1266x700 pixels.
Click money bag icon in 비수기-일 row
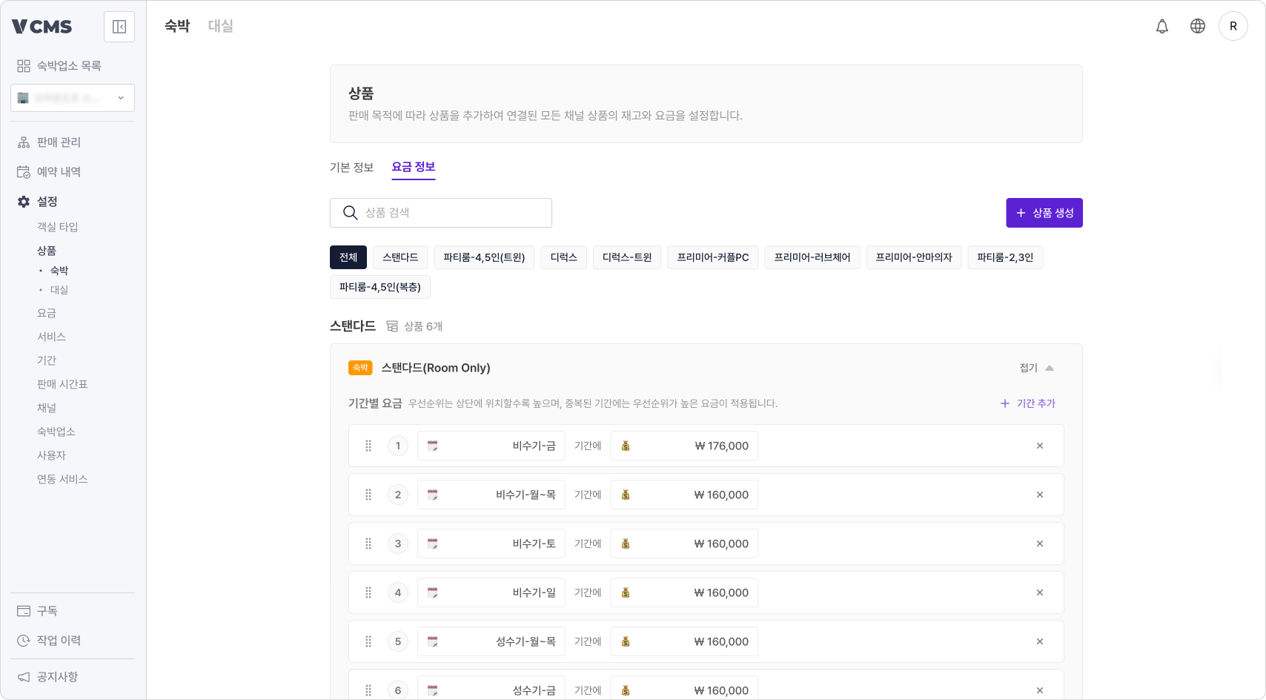coord(626,592)
